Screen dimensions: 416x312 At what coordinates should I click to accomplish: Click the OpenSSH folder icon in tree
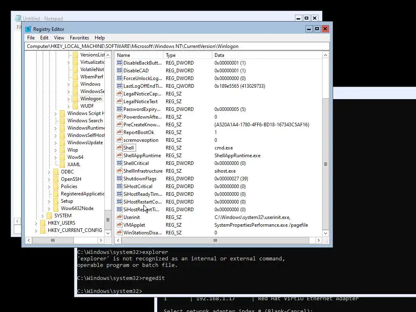pos(56,179)
